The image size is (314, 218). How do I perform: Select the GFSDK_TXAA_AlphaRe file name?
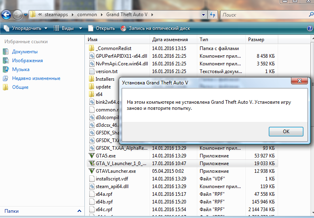tap(122, 148)
